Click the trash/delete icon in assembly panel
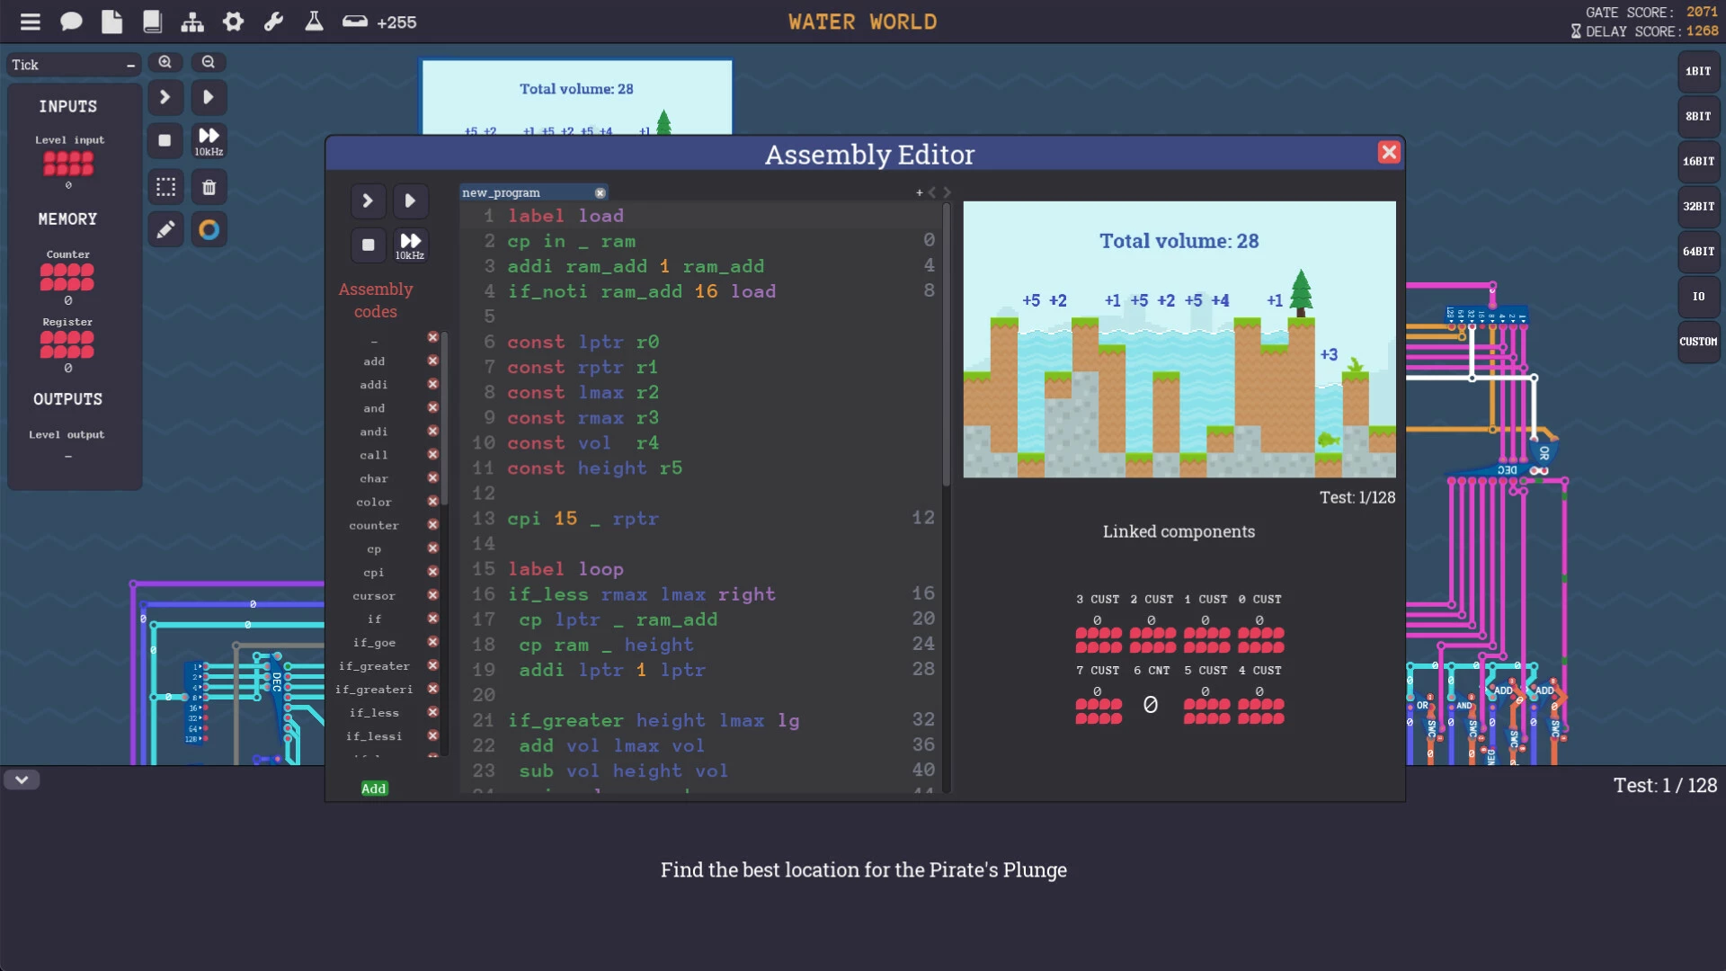The width and height of the screenshot is (1726, 971). [x=208, y=186]
